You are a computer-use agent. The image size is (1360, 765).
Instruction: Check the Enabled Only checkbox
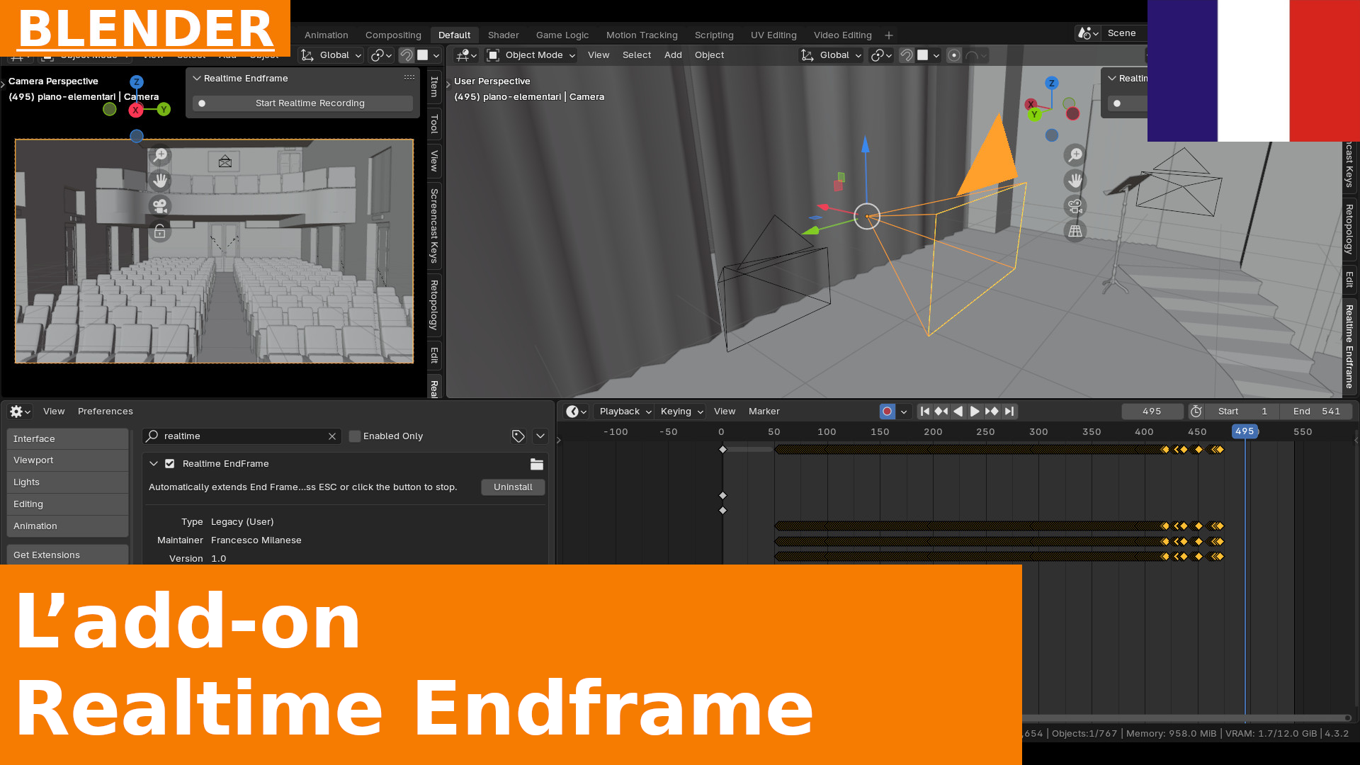pos(355,436)
